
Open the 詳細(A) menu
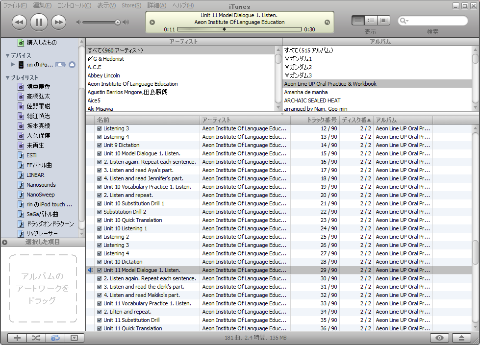[x=157, y=5]
